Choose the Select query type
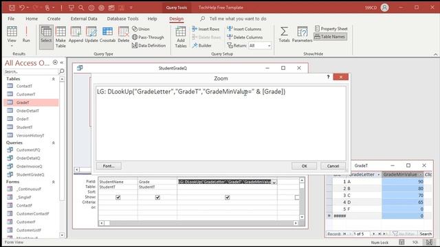Image resolution: width=440 pixels, height=247 pixels. pos(46,37)
